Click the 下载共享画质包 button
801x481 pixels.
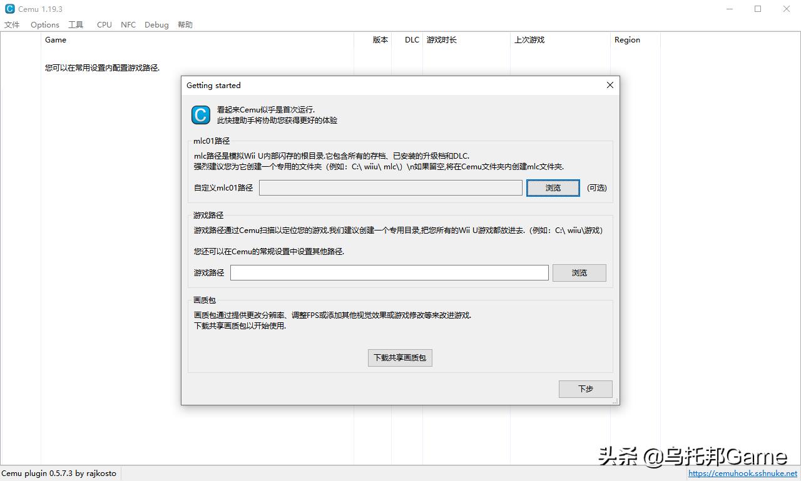(400, 357)
